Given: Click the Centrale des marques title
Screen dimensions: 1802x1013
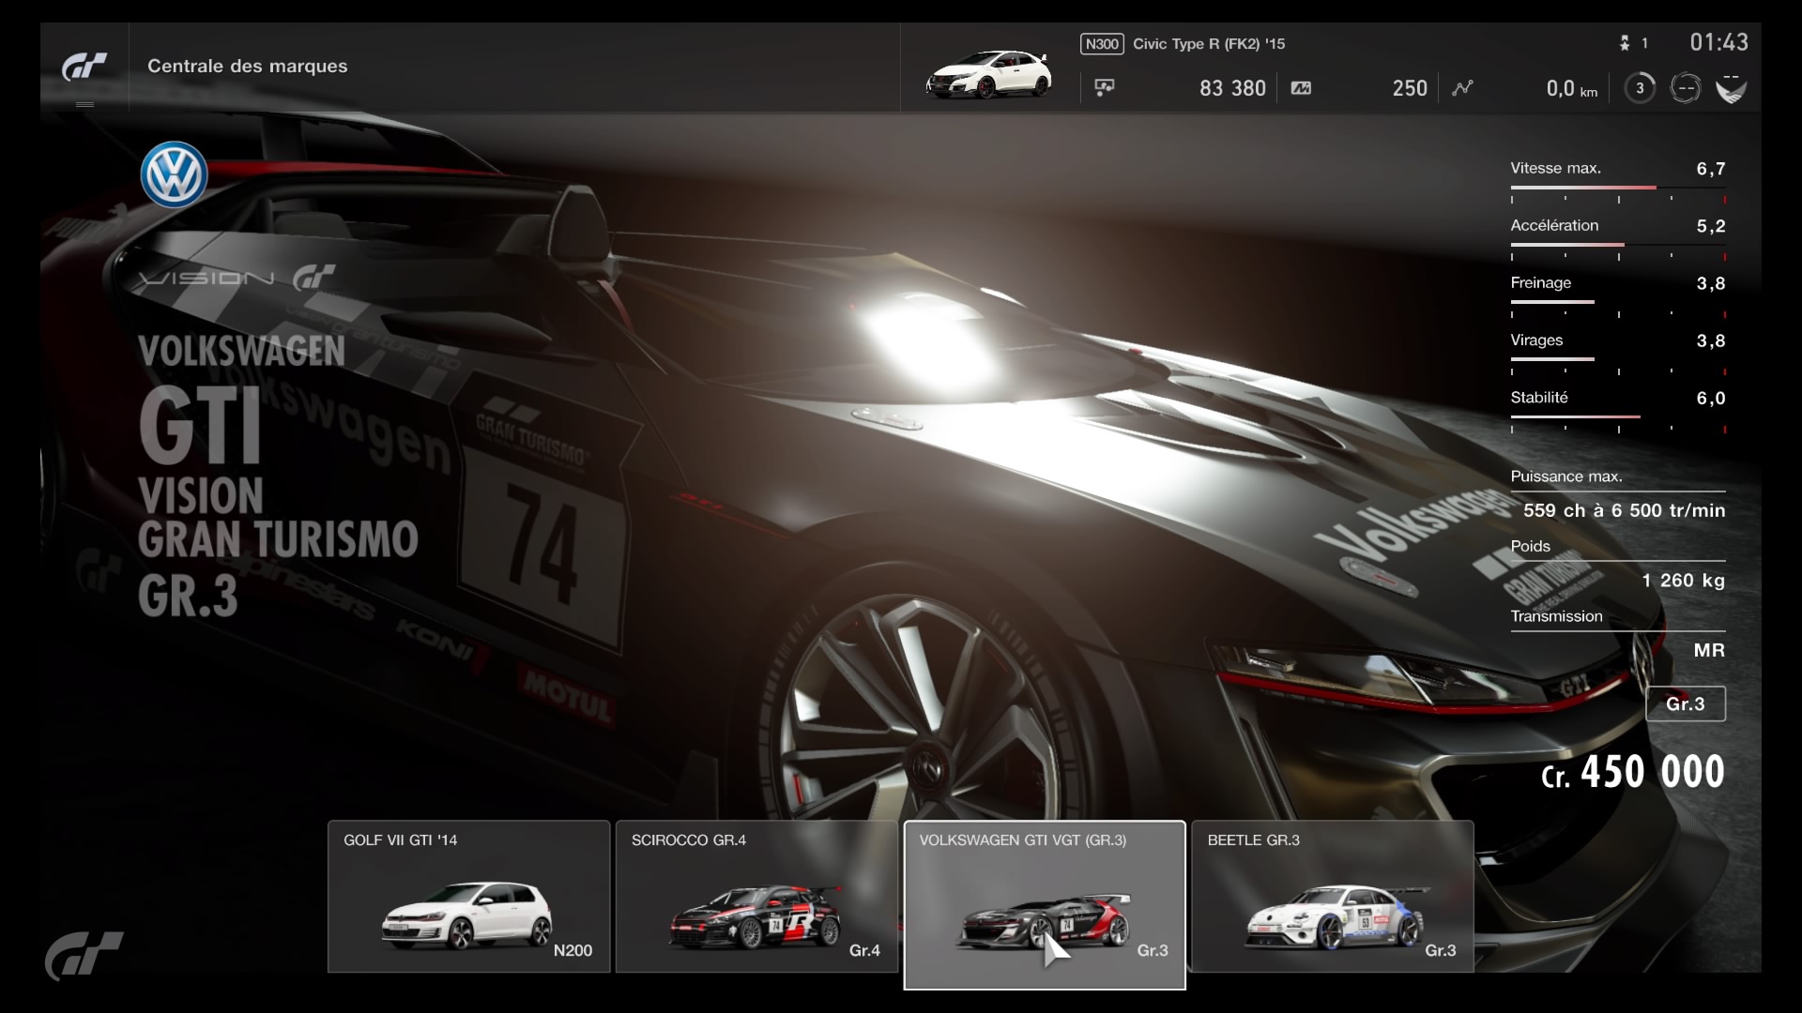Looking at the screenshot, I should [247, 66].
